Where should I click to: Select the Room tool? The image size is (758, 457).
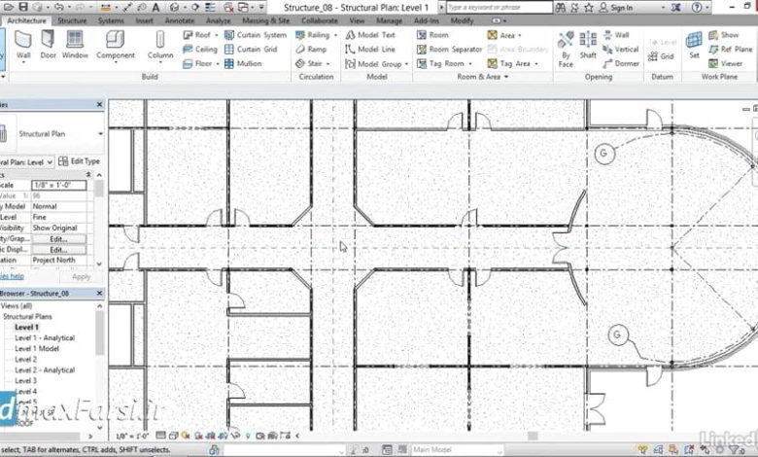pos(432,35)
